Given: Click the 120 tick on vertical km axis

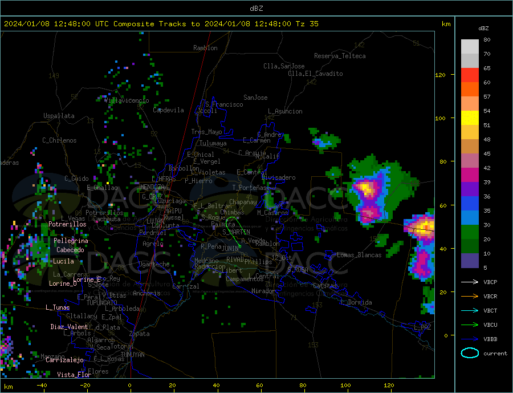Looking at the screenshot, I should tap(440, 75).
